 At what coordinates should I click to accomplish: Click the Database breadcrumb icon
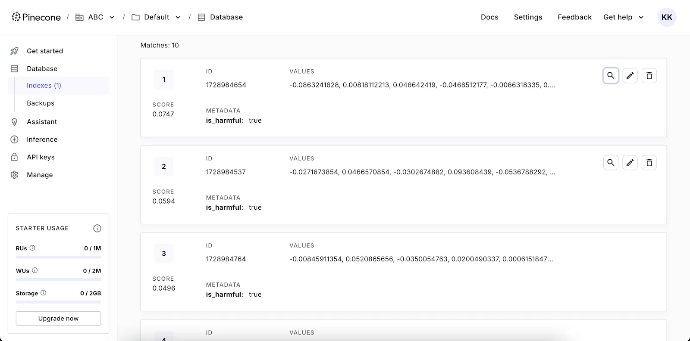click(201, 17)
